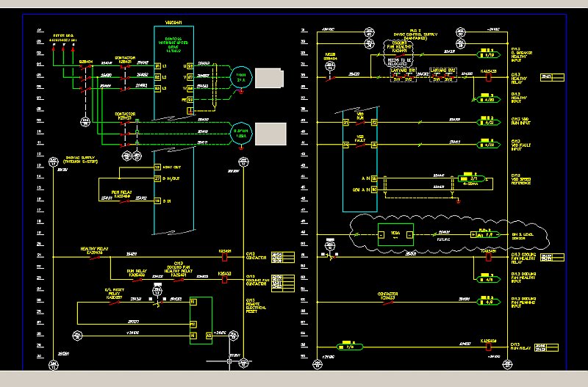Select the upper 21 A motor symbol

click(240, 78)
